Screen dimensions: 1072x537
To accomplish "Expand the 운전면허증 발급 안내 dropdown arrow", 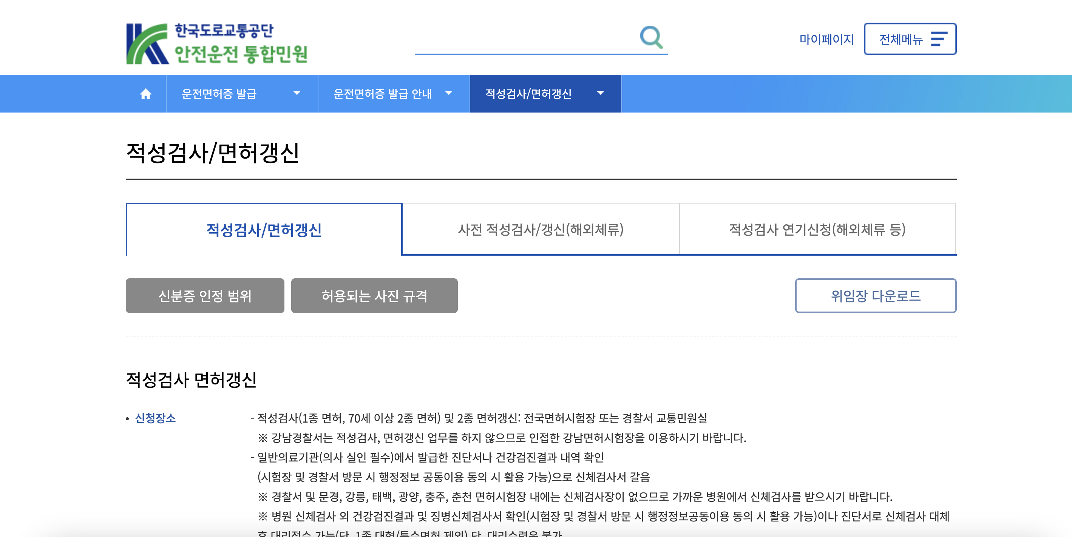I will 449,94.
